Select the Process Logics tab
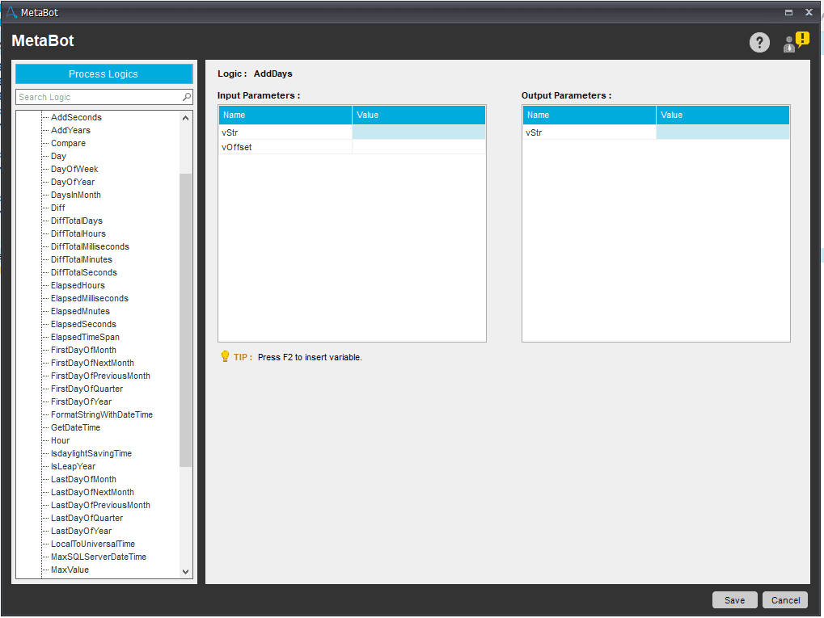 tap(104, 74)
